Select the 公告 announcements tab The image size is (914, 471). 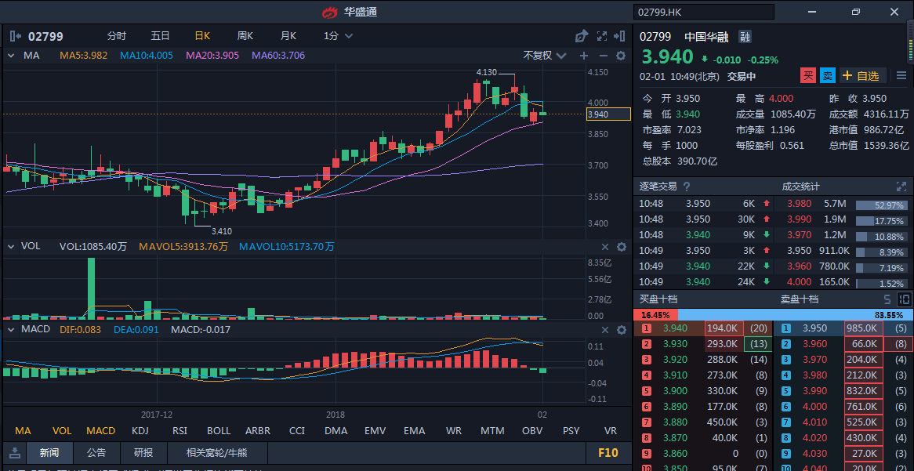[x=96, y=452]
